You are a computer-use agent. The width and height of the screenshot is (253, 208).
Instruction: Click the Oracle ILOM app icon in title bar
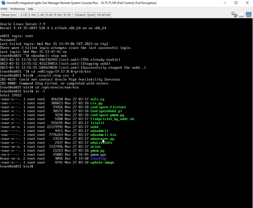(3, 3)
